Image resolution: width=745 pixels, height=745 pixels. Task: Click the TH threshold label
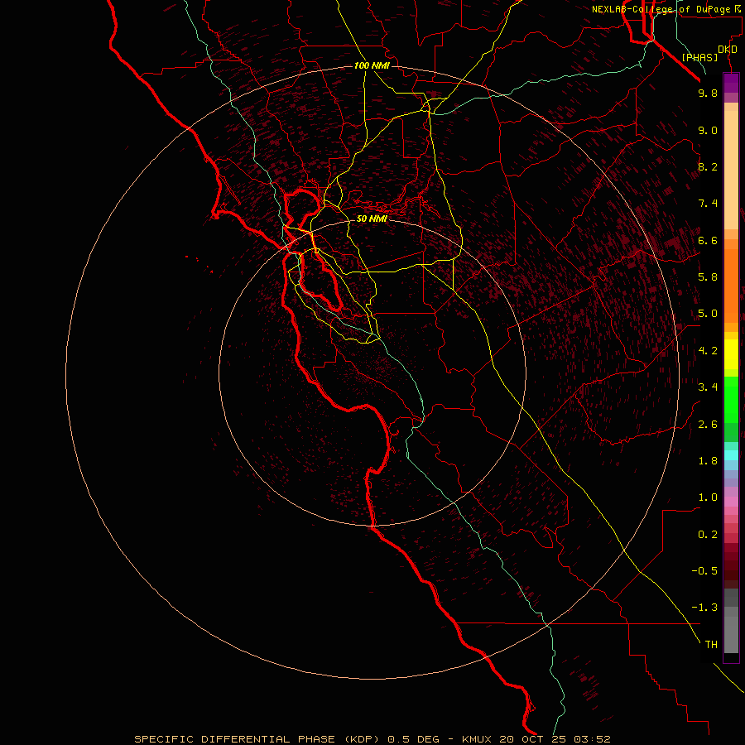[x=711, y=645]
